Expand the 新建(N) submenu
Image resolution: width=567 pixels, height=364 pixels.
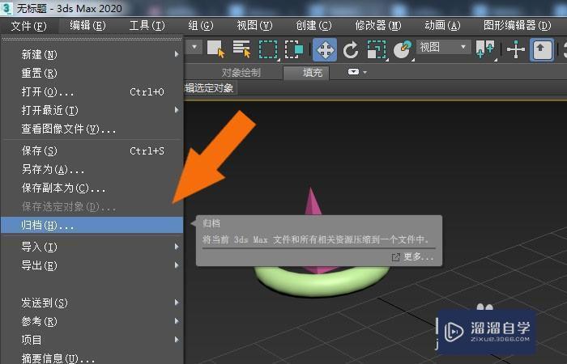(x=92, y=54)
